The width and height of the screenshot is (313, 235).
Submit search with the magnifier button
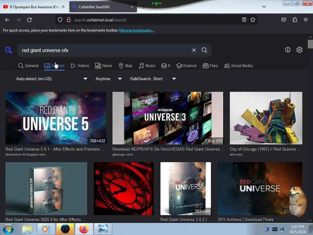204,50
